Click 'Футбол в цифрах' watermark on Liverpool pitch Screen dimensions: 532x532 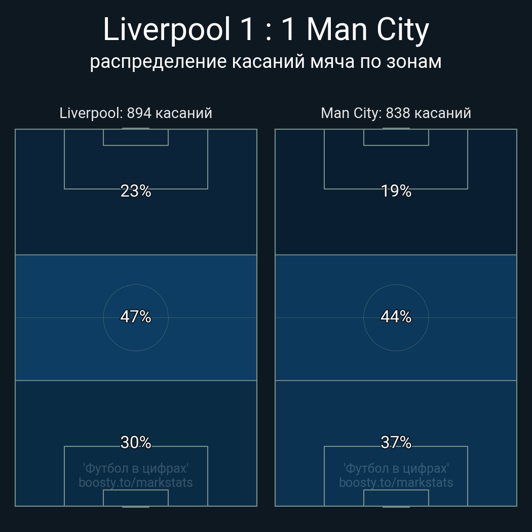point(136,469)
